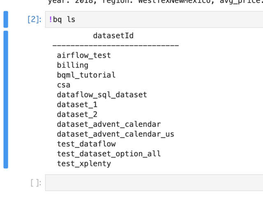Click the dataset_advent_calendar_us entry
The height and width of the screenshot is (198, 263).
[115, 134]
